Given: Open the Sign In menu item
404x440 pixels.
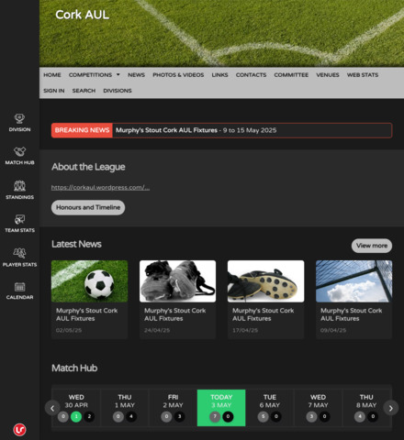Looking at the screenshot, I should 54,91.
